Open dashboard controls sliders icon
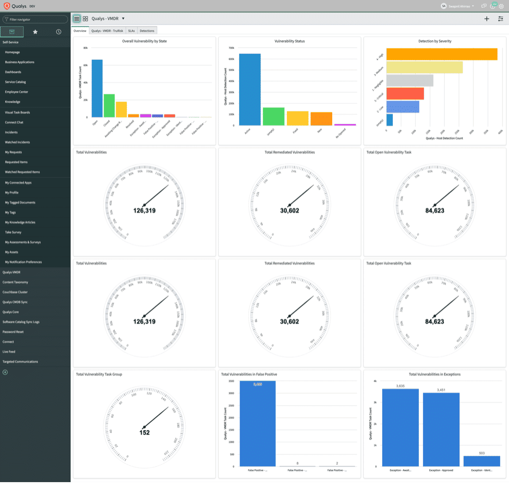This screenshot has height=484, width=509. coord(501,19)
